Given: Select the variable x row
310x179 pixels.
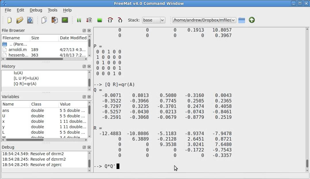Looking at the screenshot, I should [x=44, y=122].
